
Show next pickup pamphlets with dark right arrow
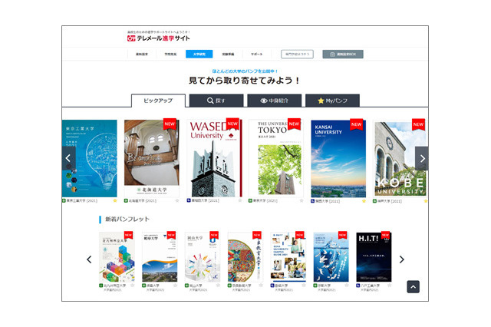(x=422, y=158)
